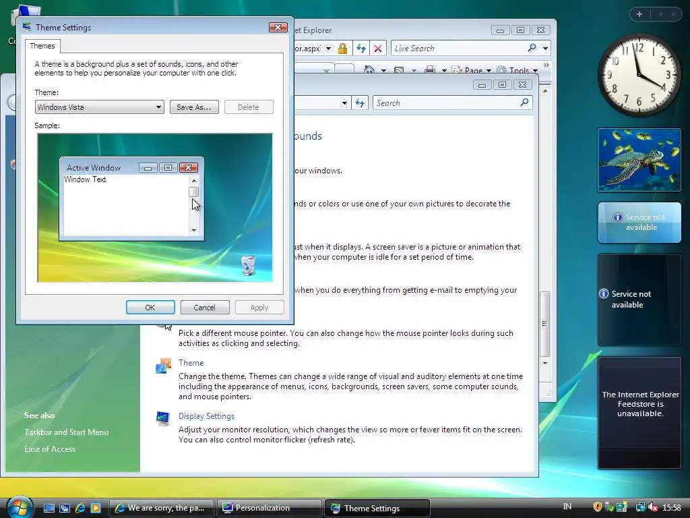Click Show Desktop quick launch icon
This screenshot has width=690, height=518.
click(x=49, y=508)
